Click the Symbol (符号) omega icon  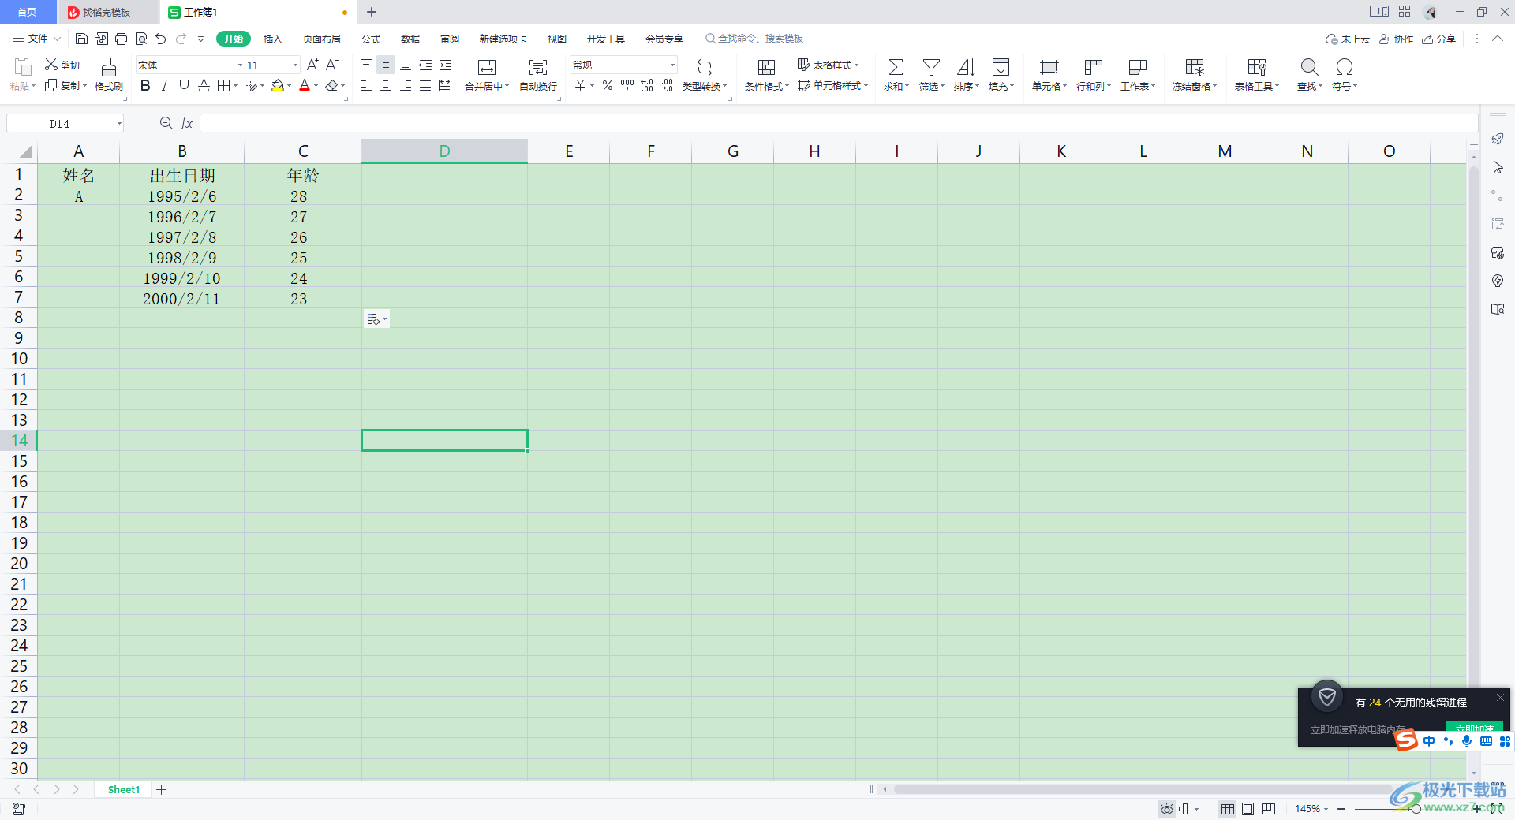(1345, 67)
